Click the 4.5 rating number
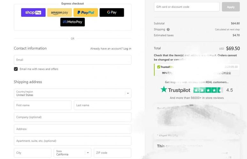The width and height of the screenshot is (247, 159). coord(229,90)
